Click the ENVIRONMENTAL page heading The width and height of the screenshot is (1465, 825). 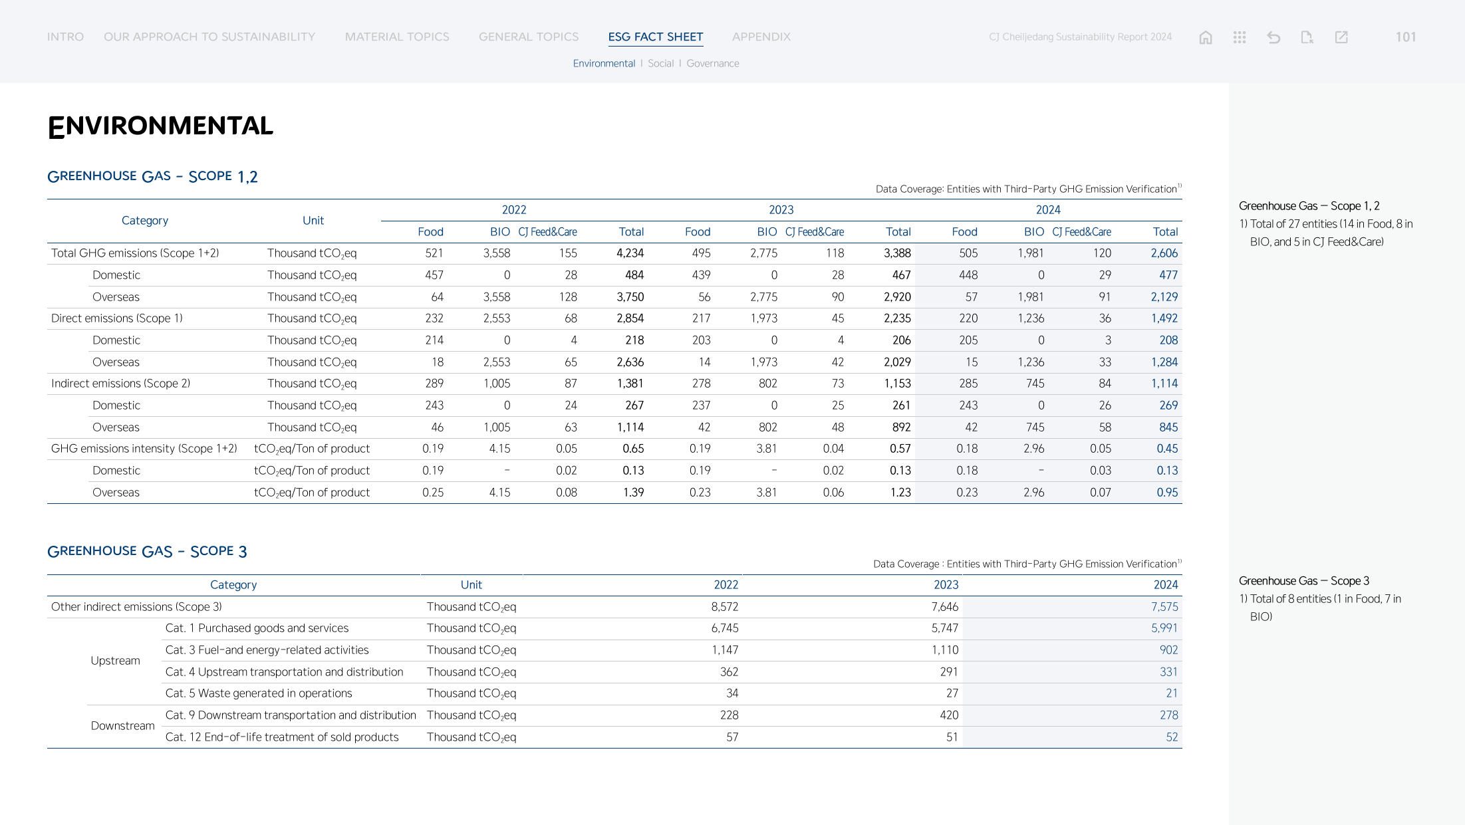coord(160,126)
